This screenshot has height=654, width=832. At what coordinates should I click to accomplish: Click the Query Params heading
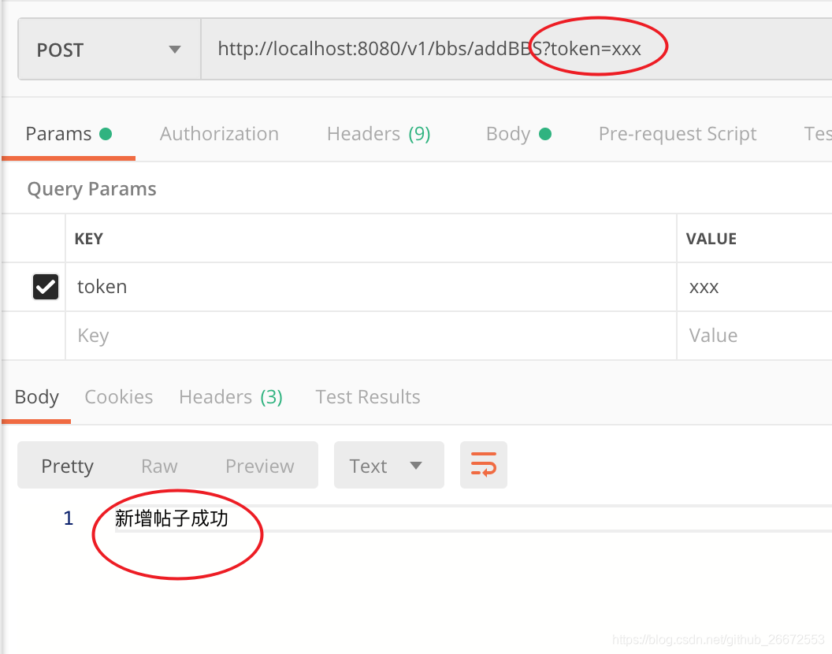tap(92, 188)
